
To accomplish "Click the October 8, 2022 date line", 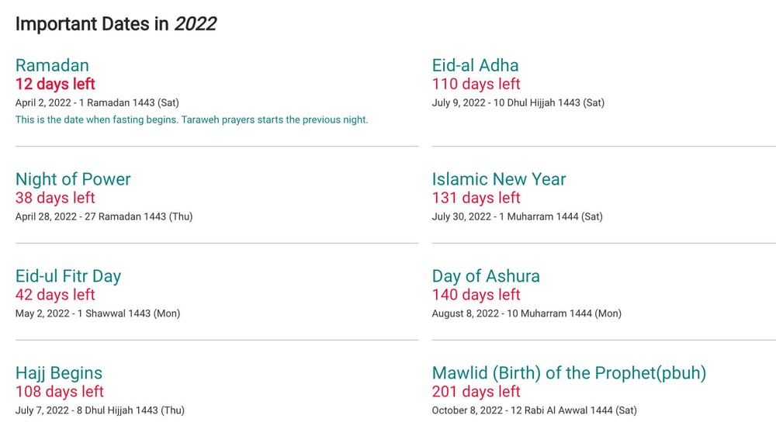I will 534,410.
